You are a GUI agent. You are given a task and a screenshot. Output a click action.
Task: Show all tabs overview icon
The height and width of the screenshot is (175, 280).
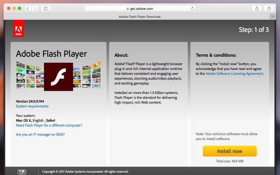pyautogui.click(x=269, y=8)
